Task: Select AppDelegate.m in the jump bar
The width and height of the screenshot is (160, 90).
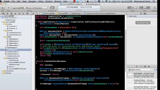Action: [76, 13]
